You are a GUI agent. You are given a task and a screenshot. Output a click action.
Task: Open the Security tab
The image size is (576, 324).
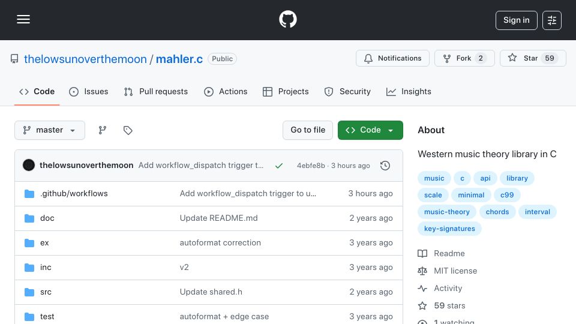[x=347, y=91]
